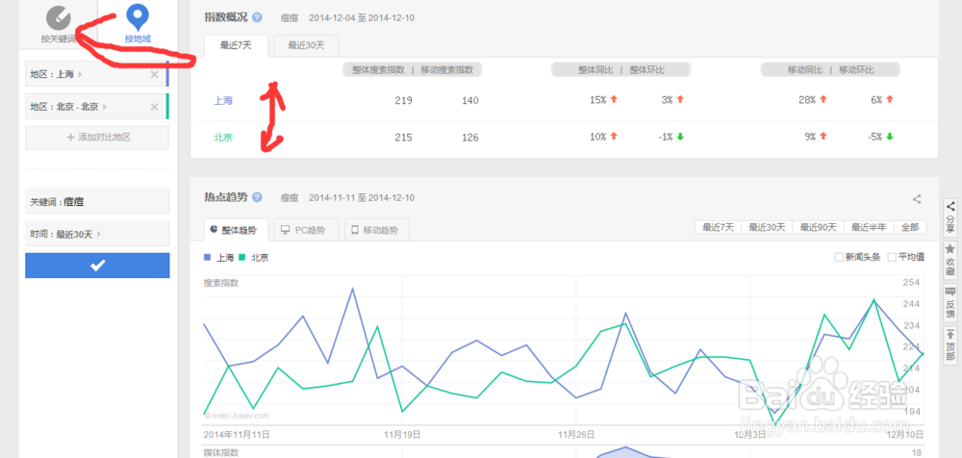This screenshot has height=458, width=962.
Task: Click the share icon above the chart
Action: tap(917, 198)
